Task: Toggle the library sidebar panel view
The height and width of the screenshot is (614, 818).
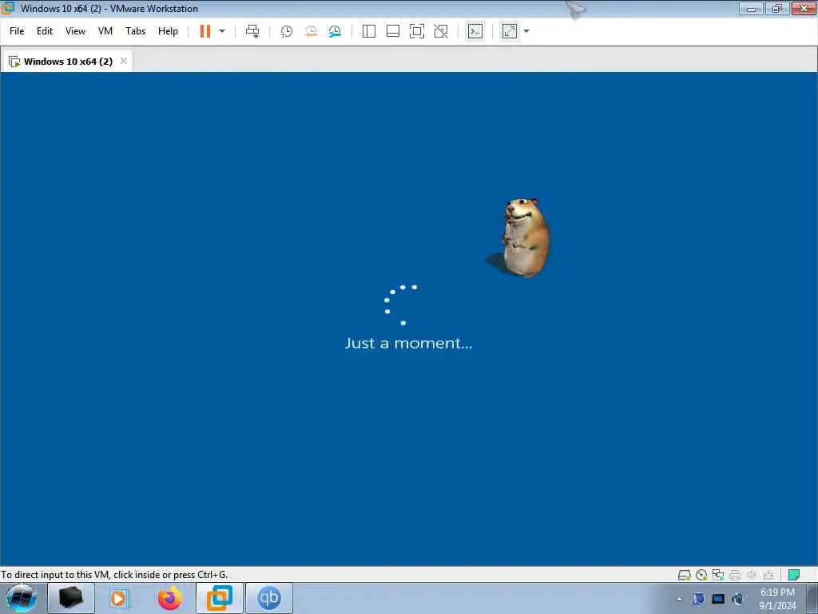Action: (369, 31)
